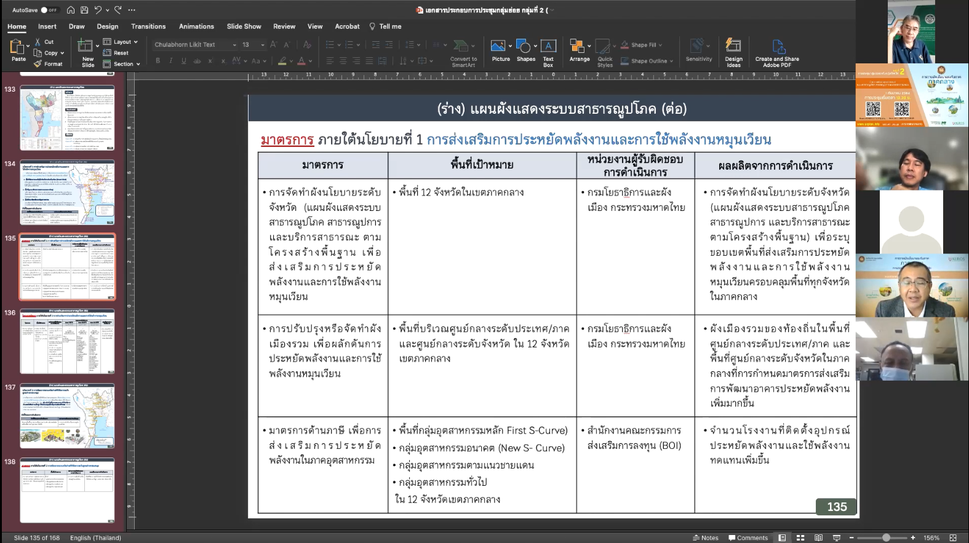Screen dimensions: 969x543
Task: Click Create and Share Adobe PDF
Action: click(x=777, y=47)
